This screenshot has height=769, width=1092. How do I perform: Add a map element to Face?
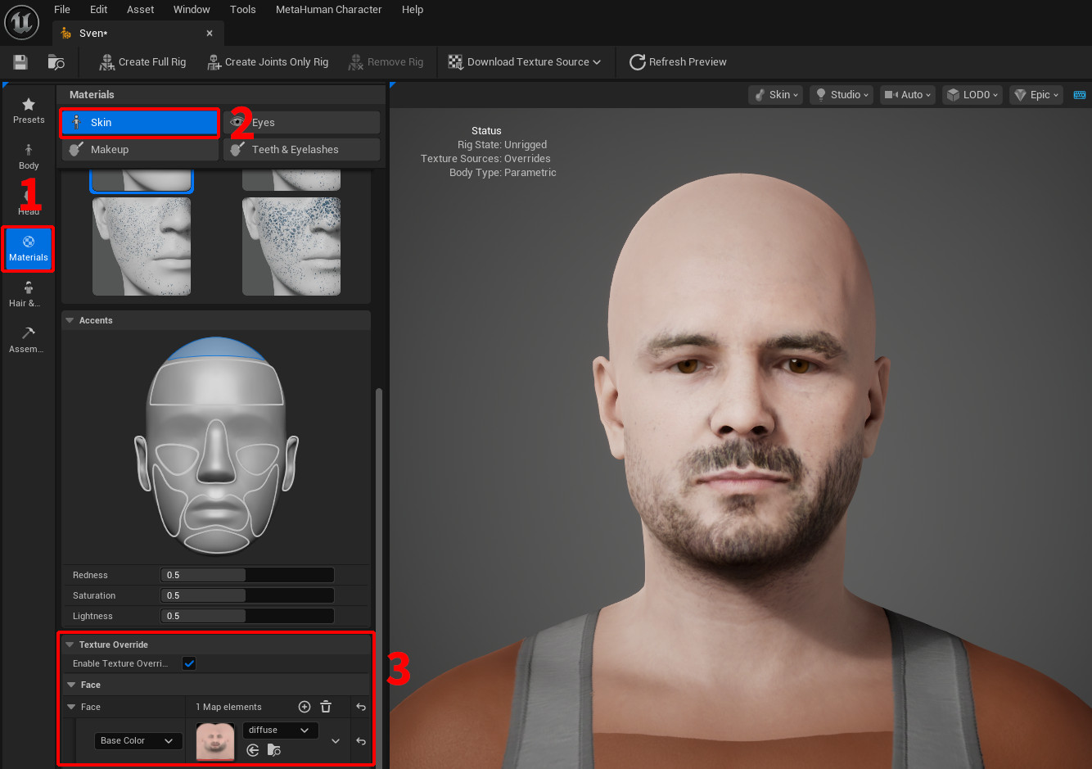tap(305, 707)
